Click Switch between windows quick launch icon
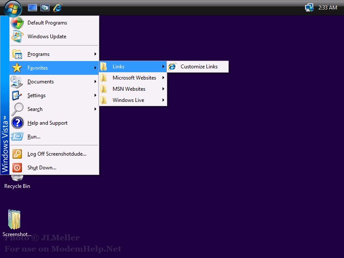Screen dimensions: 344x258 [x=45, y=8]
